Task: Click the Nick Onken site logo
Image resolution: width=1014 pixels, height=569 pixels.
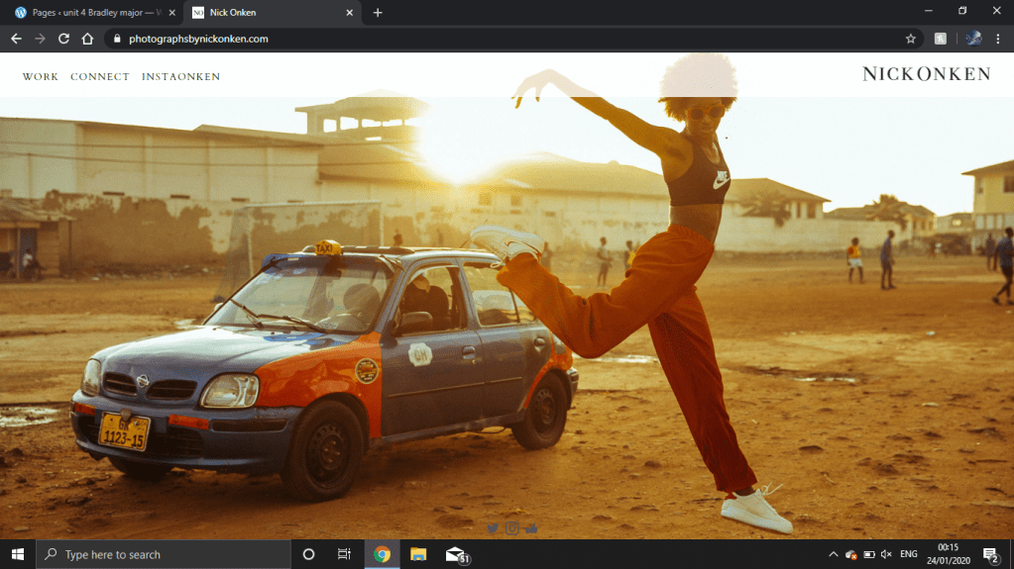Action: click(x=926, y=74)
